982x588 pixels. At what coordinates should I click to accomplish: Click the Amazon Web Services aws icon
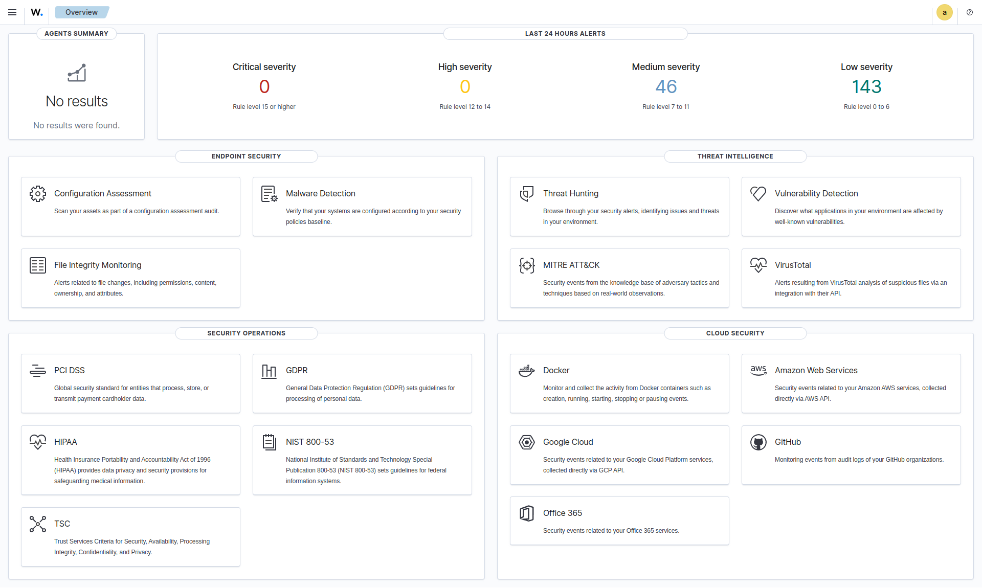click(x=758, y=371)
